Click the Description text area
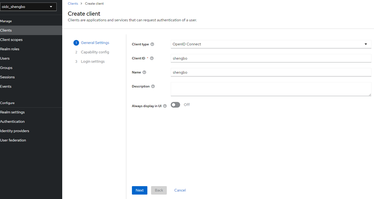374x199 pixels. click(x=271, y=89)
